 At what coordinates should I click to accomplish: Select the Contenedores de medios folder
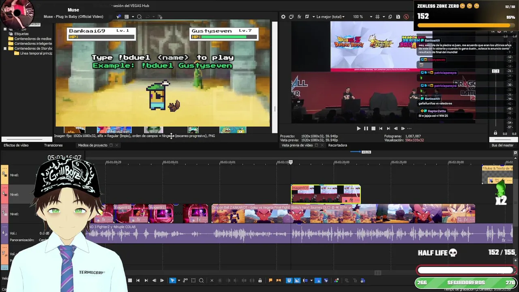coord(33,39)
